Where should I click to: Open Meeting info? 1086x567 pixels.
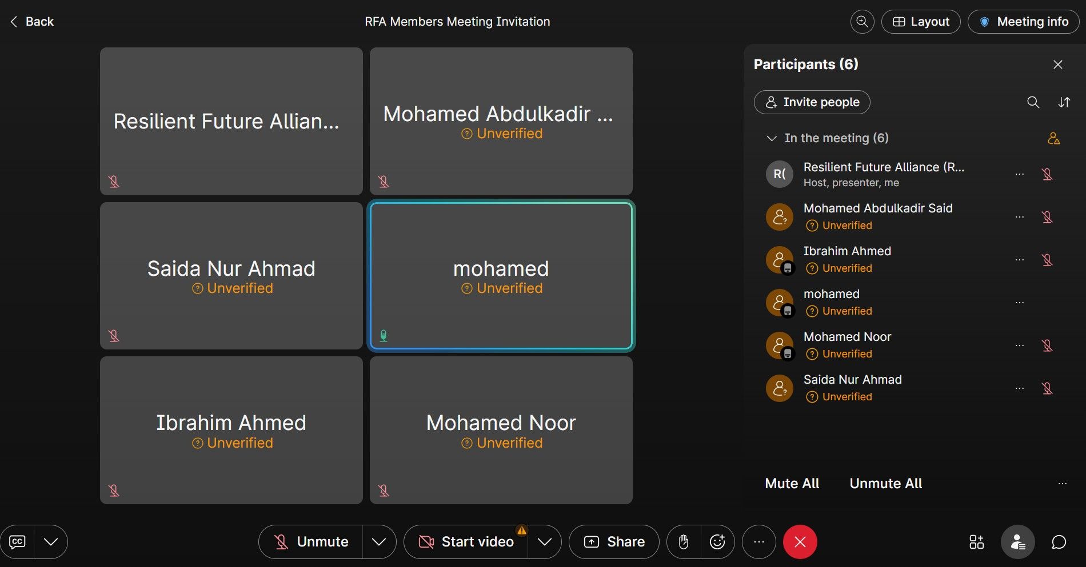1023,22
